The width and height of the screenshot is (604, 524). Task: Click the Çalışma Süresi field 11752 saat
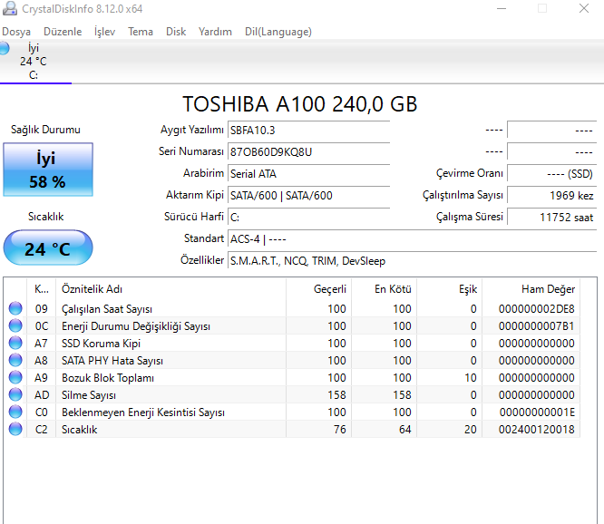[552, 218]
